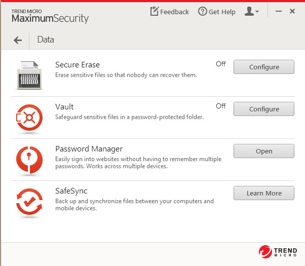The height and width of the screenshot is (266, 305).
Task: Learn more about SafeSync
Action: (x=264, y=193)
